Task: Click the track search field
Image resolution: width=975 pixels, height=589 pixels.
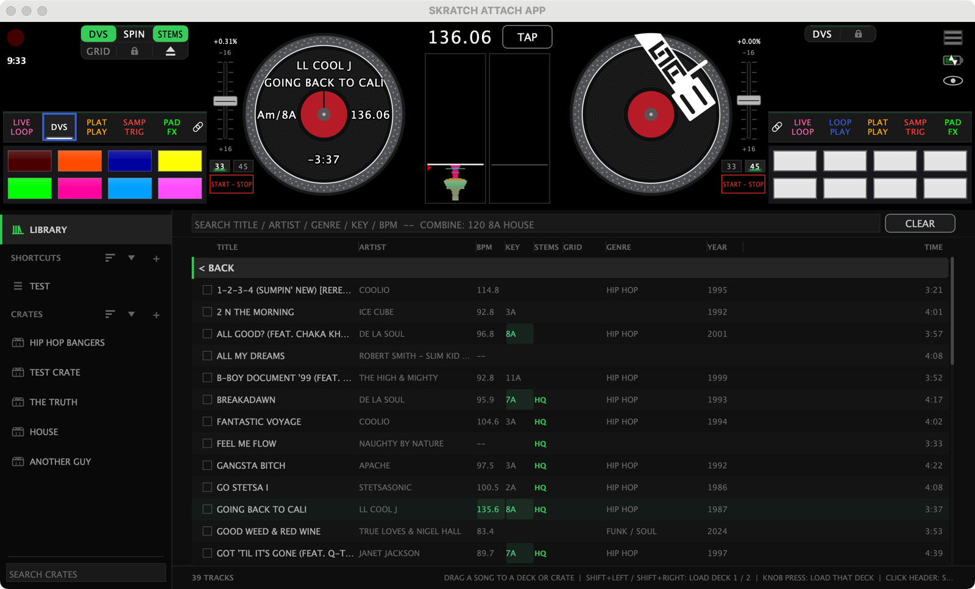Action: click(536, 224)
